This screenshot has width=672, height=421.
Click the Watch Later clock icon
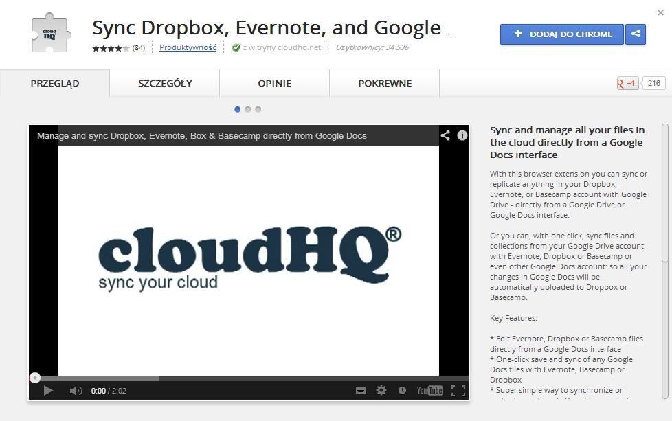coord(402,391)
